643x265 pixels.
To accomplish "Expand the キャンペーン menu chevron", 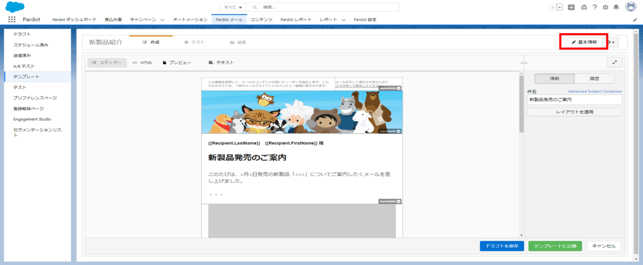I will click(162, 20).
